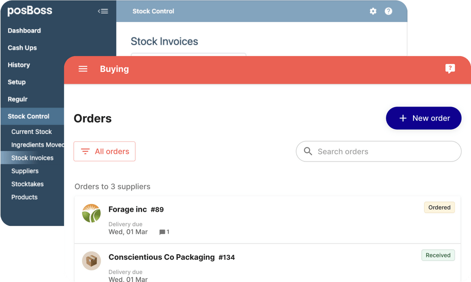Screen dimensions: 471x282
Task: Click the help question mark icon
Action: pyautogui.click(x=388, y=11)
